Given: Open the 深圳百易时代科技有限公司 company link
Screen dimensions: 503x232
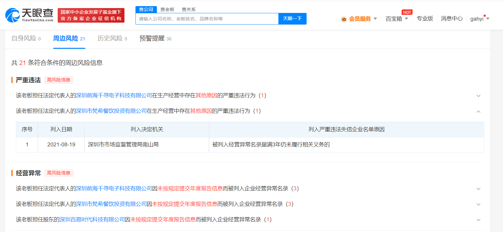Looking at the screenshot, I should coord(92,220).
